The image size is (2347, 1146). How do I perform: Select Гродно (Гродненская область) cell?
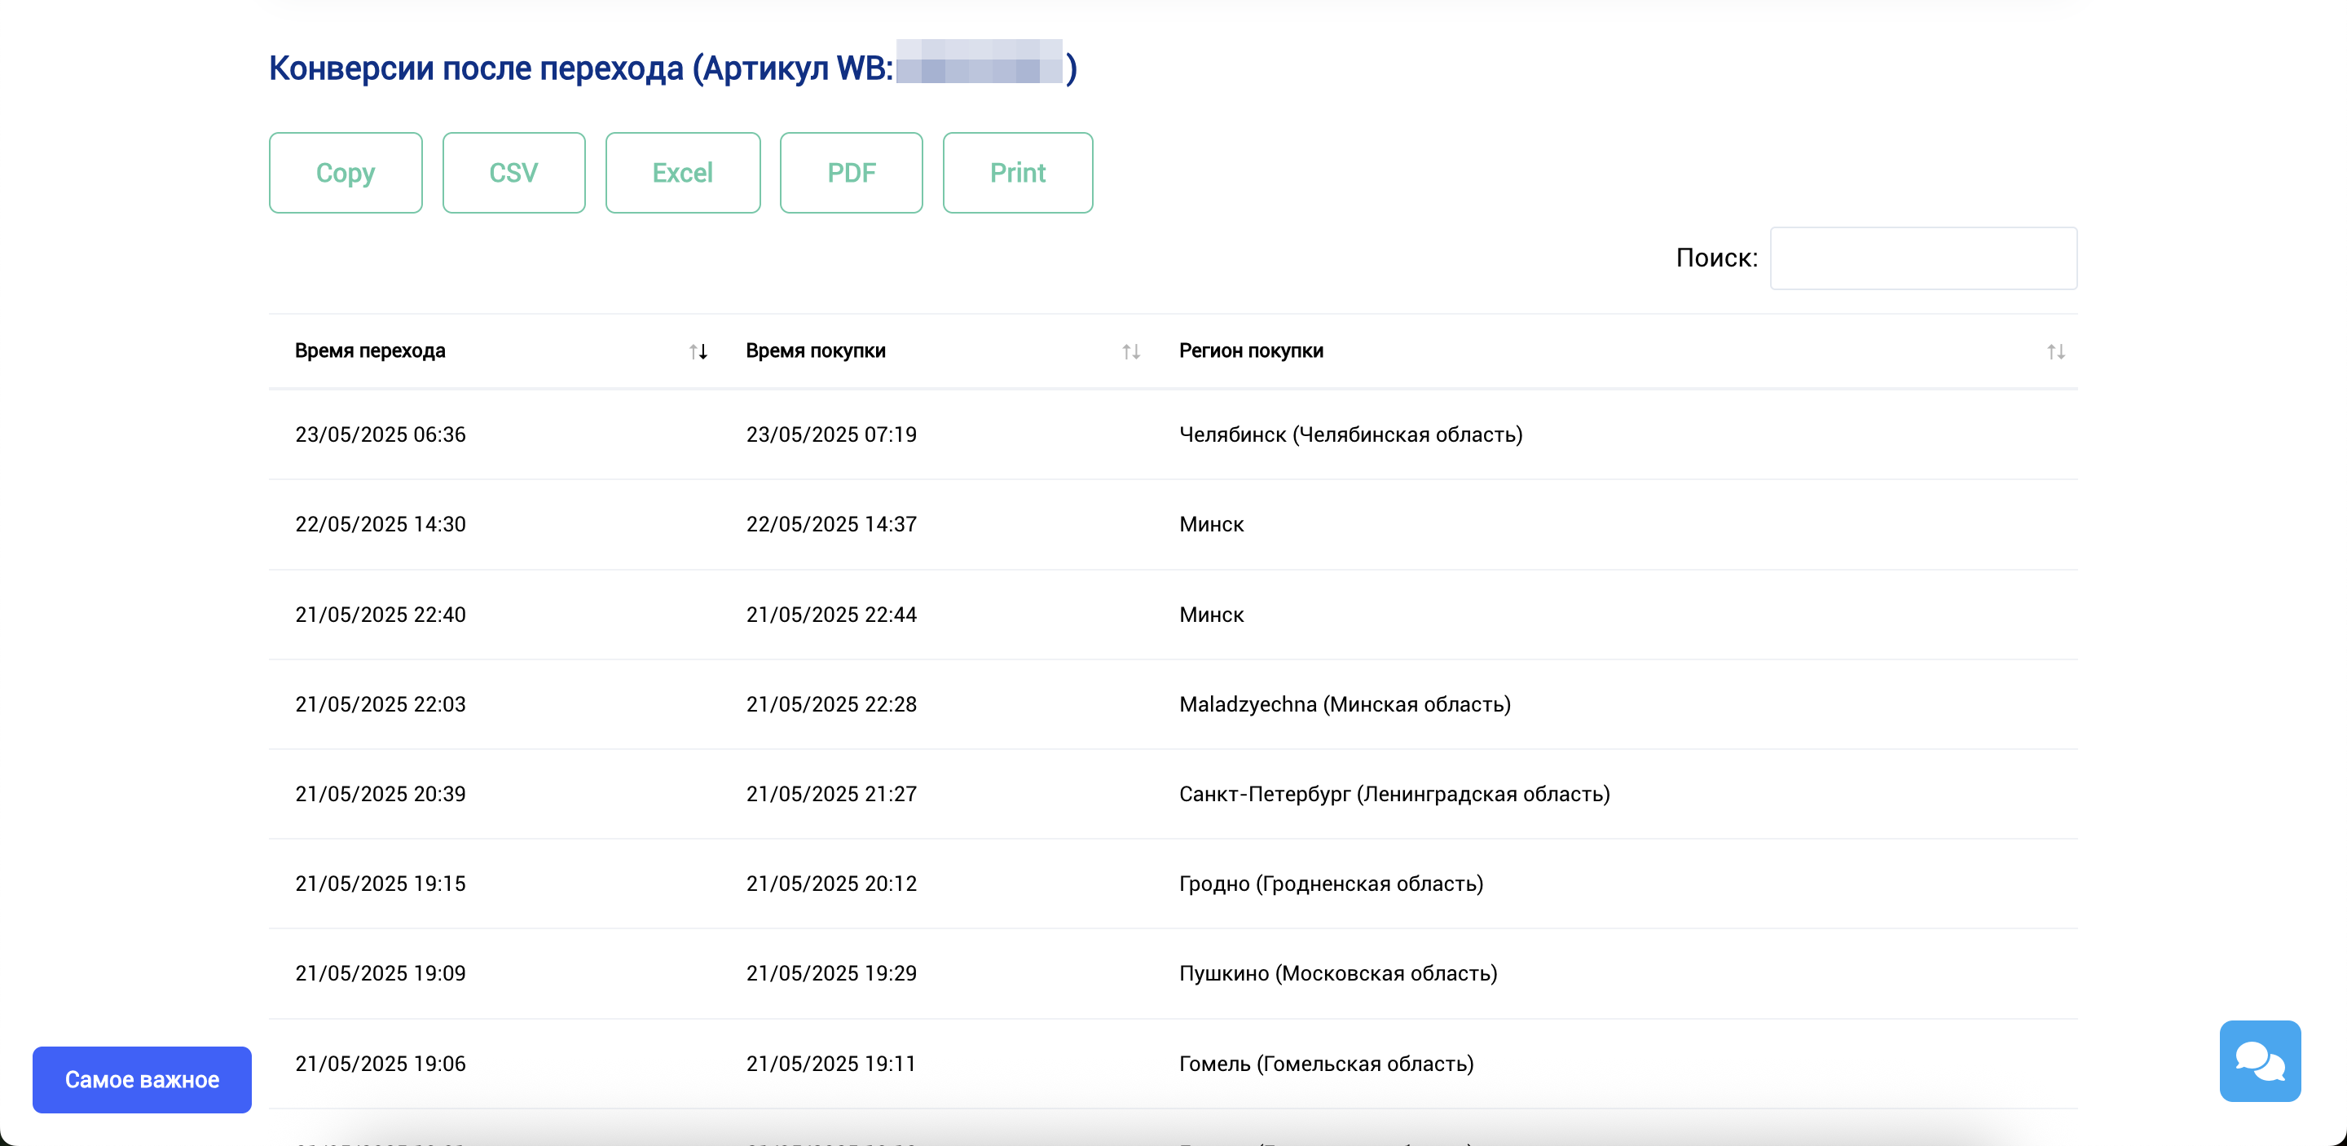[1331, 884]
